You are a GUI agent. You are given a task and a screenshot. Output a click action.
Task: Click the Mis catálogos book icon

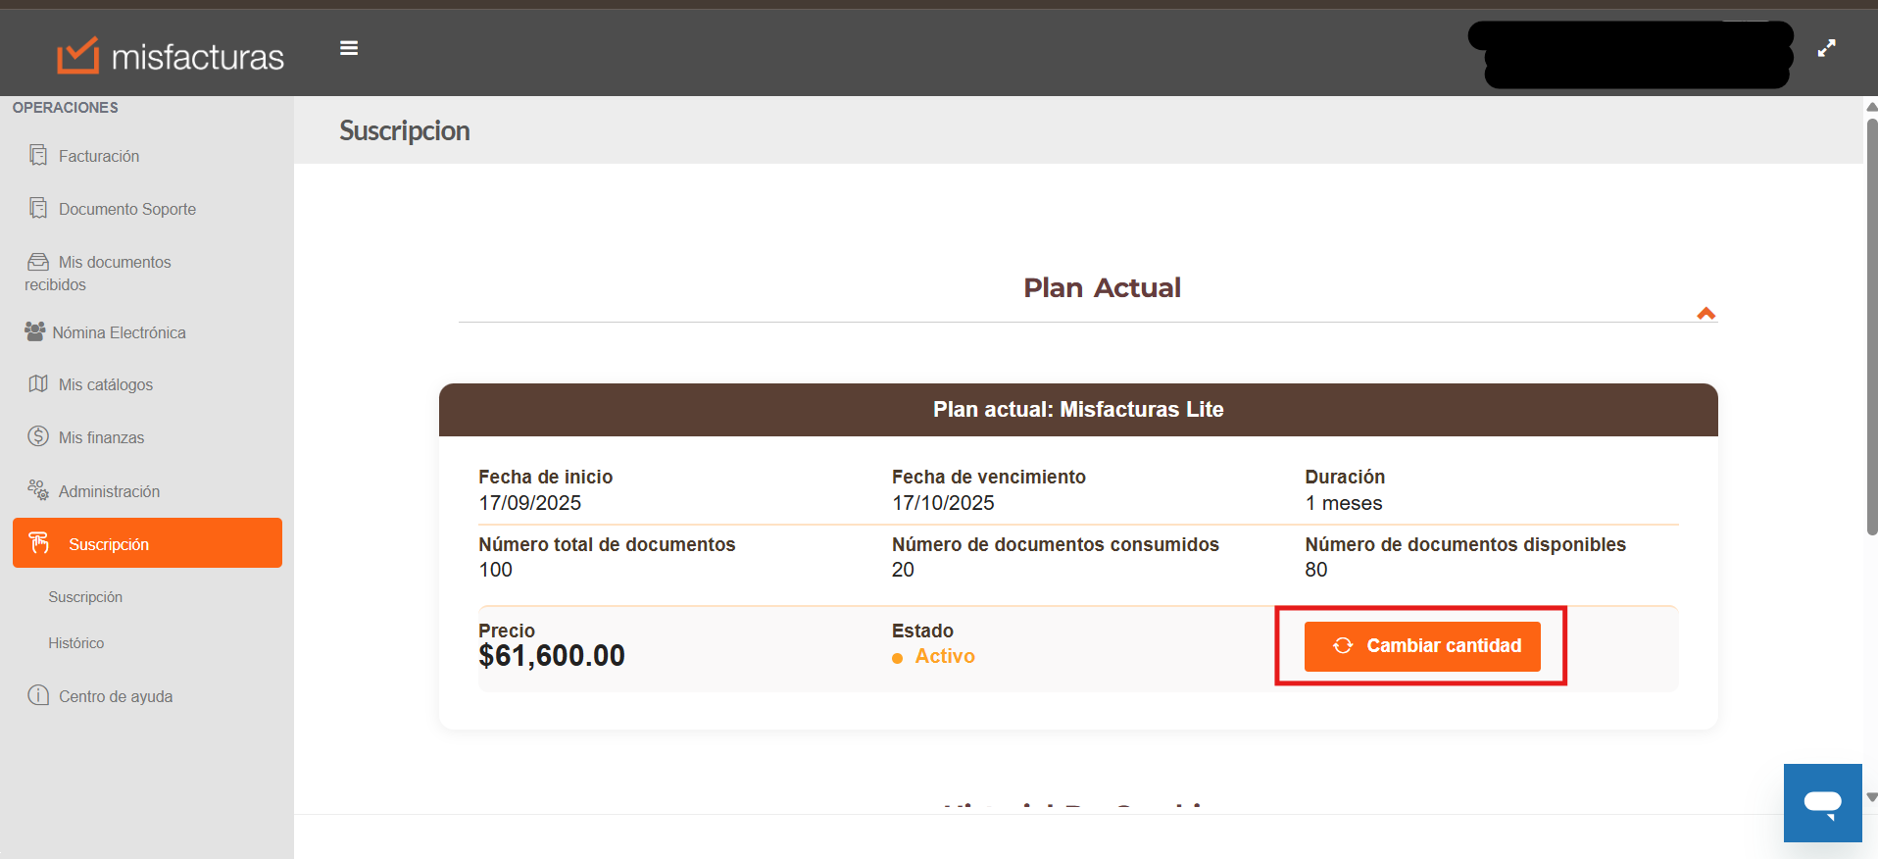(x=38, y=383)
